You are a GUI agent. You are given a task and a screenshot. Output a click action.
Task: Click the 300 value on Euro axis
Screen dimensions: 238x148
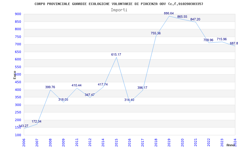18,105
